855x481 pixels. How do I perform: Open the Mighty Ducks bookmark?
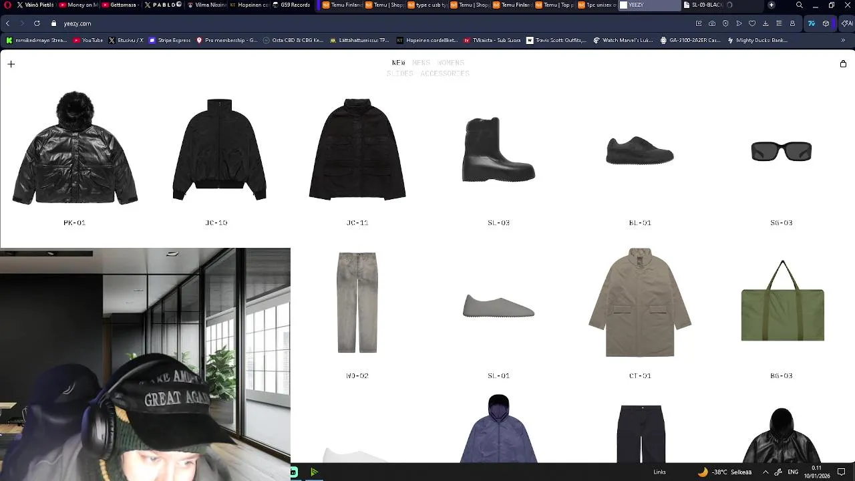coord(757,40)
